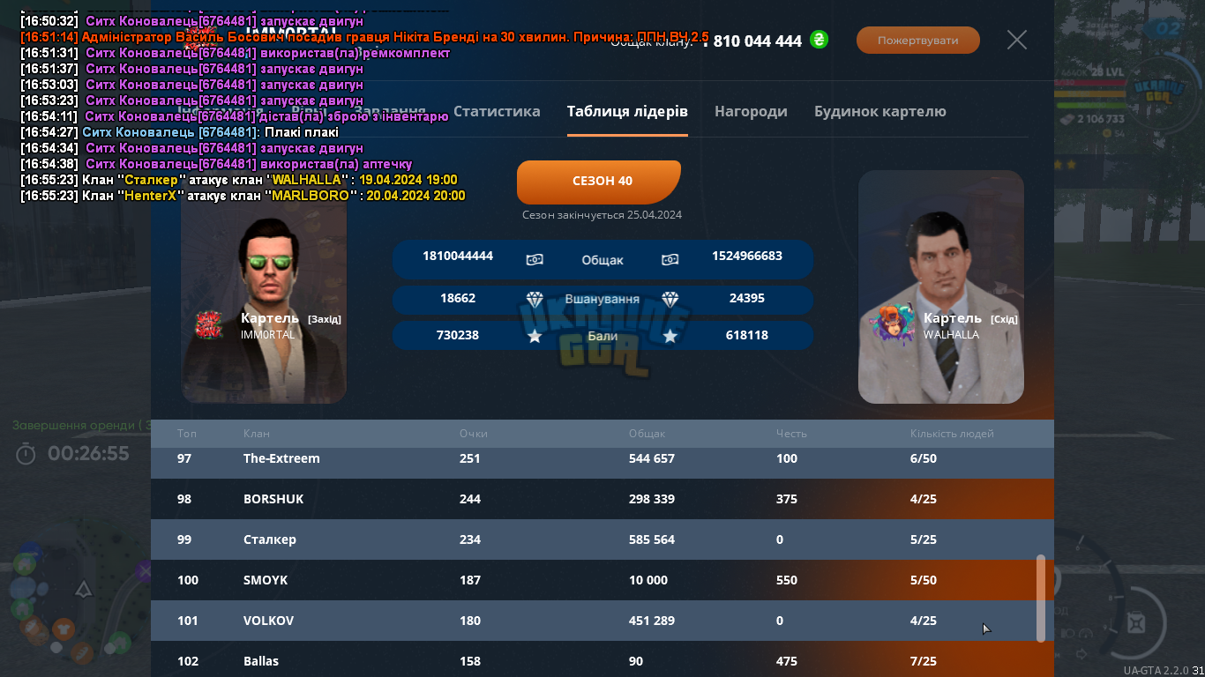
Task: Click the 1524966683 общак value for WALHALLA
Action: pyautogui.click(x=747, y=256)
